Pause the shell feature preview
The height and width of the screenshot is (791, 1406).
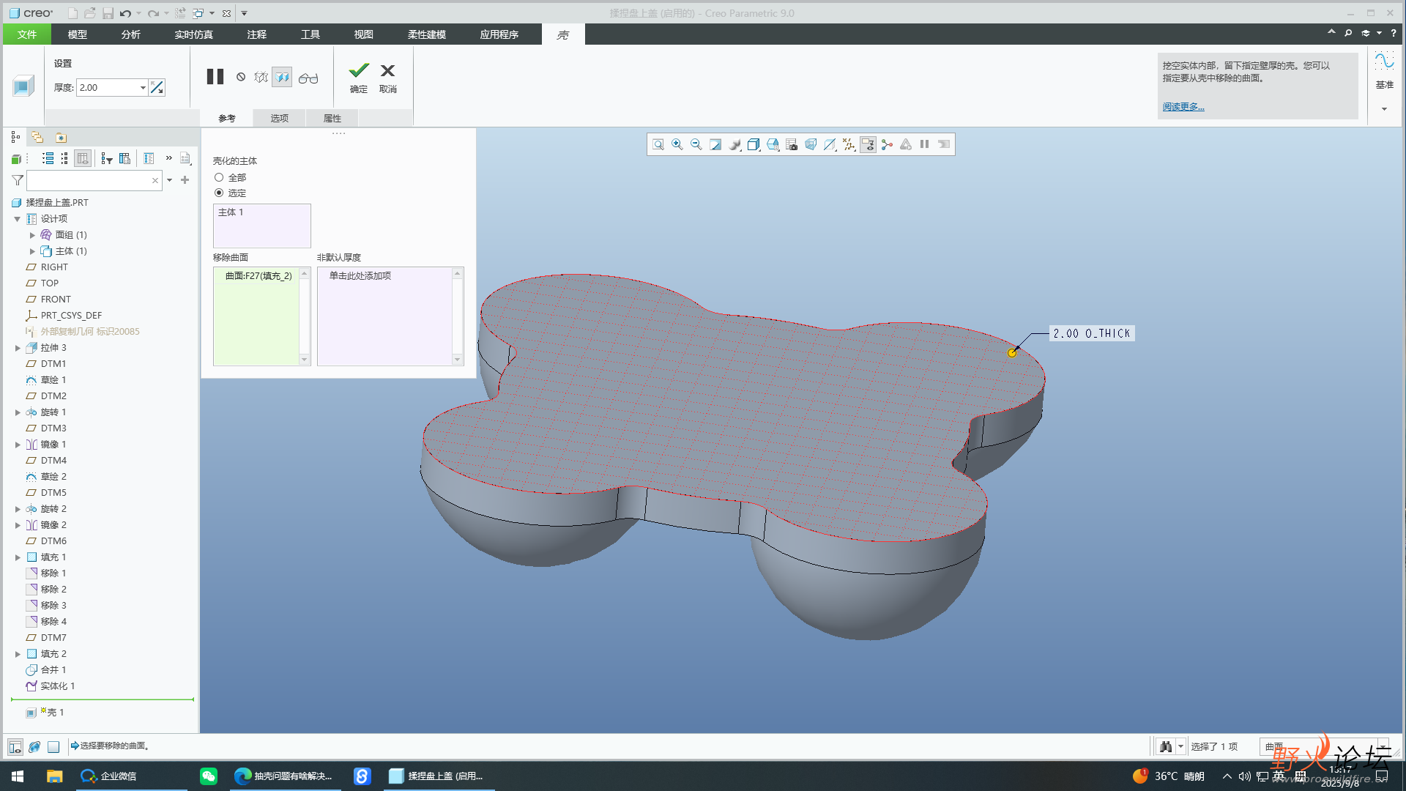tap(215, 77)
